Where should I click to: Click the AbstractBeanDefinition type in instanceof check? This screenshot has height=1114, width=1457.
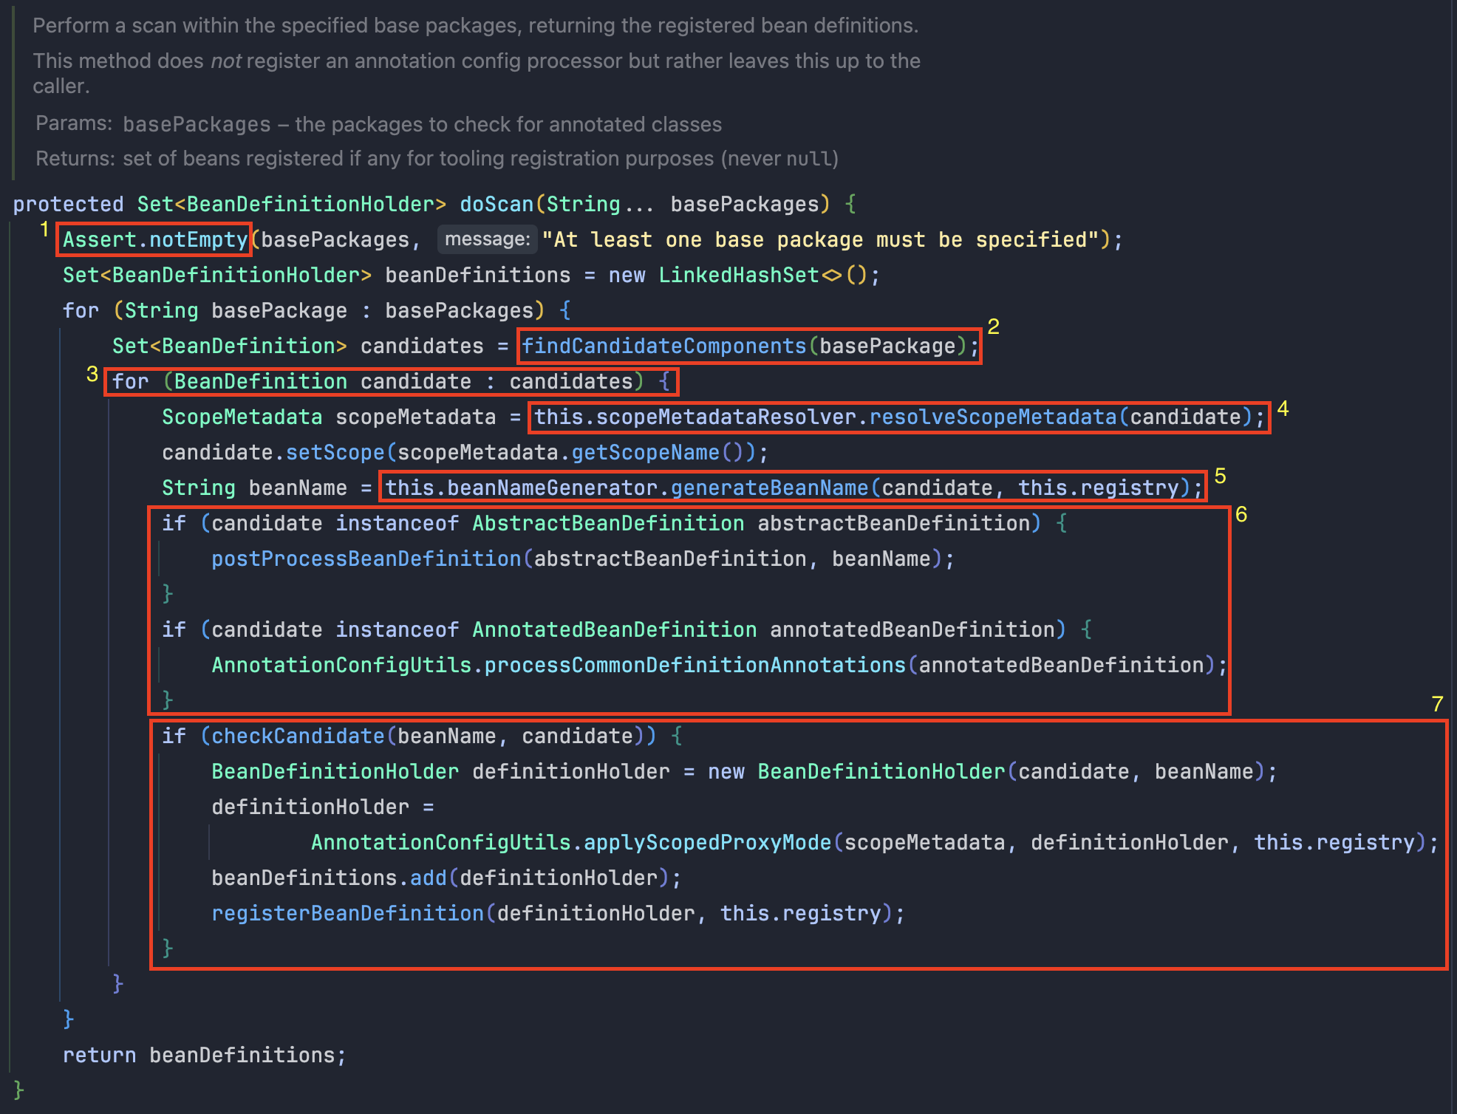click(x=607, y=523)
